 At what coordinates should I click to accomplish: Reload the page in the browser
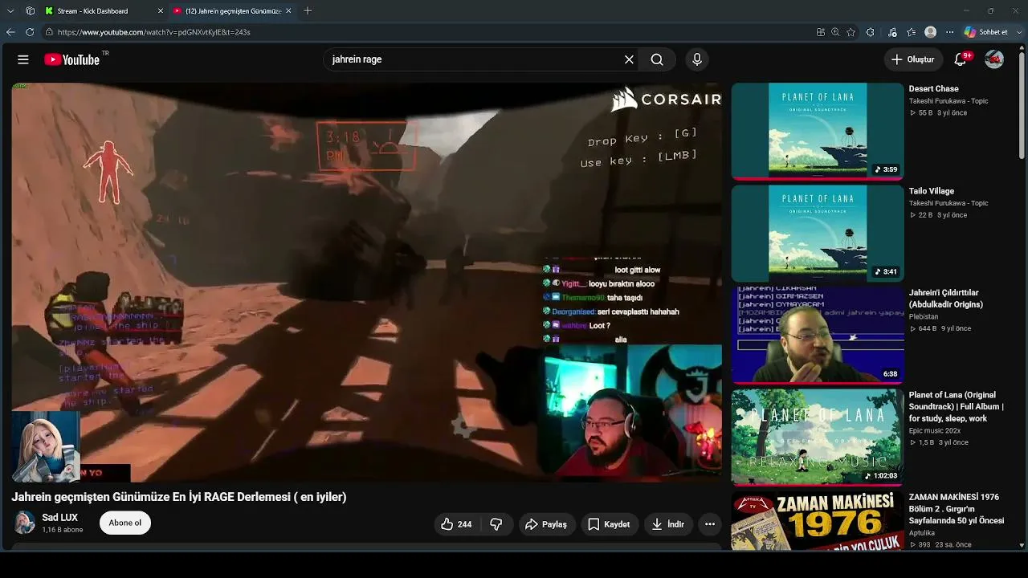pos(30,32)
